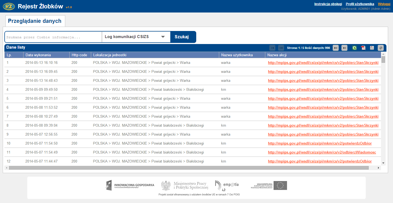The width and height of the screenshot is (393, 203).
Task: Click page indicator 'Strona: 1 / 5'
Action: point(296,48)
